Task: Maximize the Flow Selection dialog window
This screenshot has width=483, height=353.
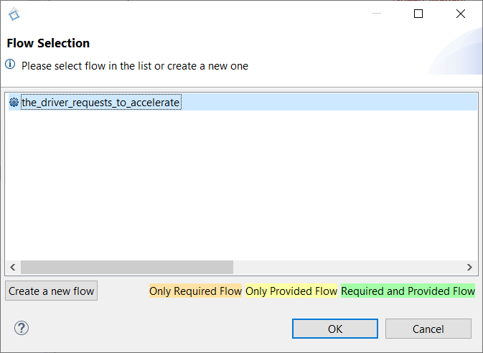Action: coord(418,14)
